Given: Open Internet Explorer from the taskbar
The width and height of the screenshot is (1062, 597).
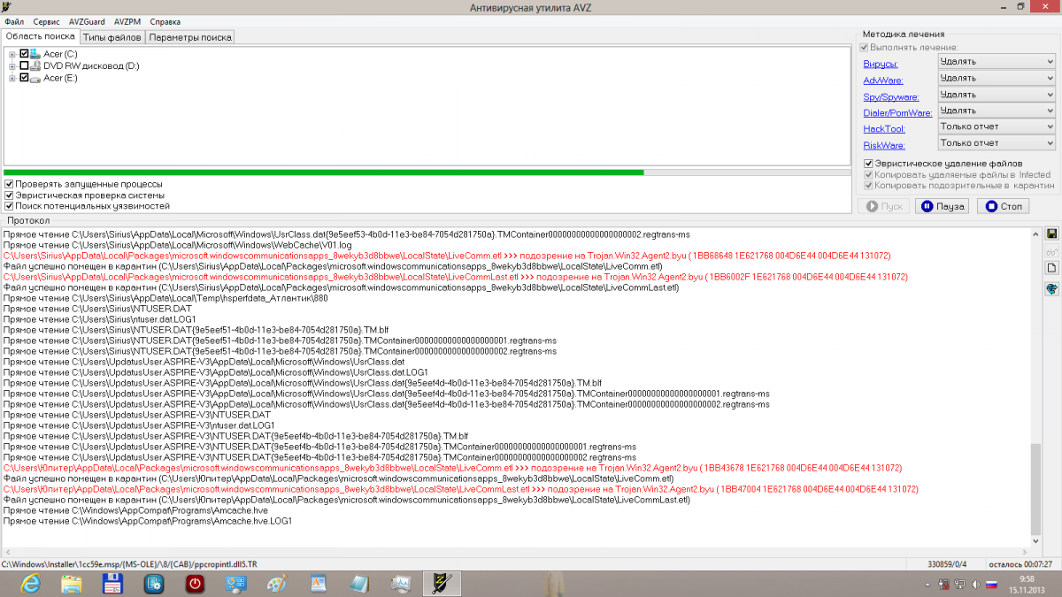Looking at the screenshot, I should click(31, 584).
